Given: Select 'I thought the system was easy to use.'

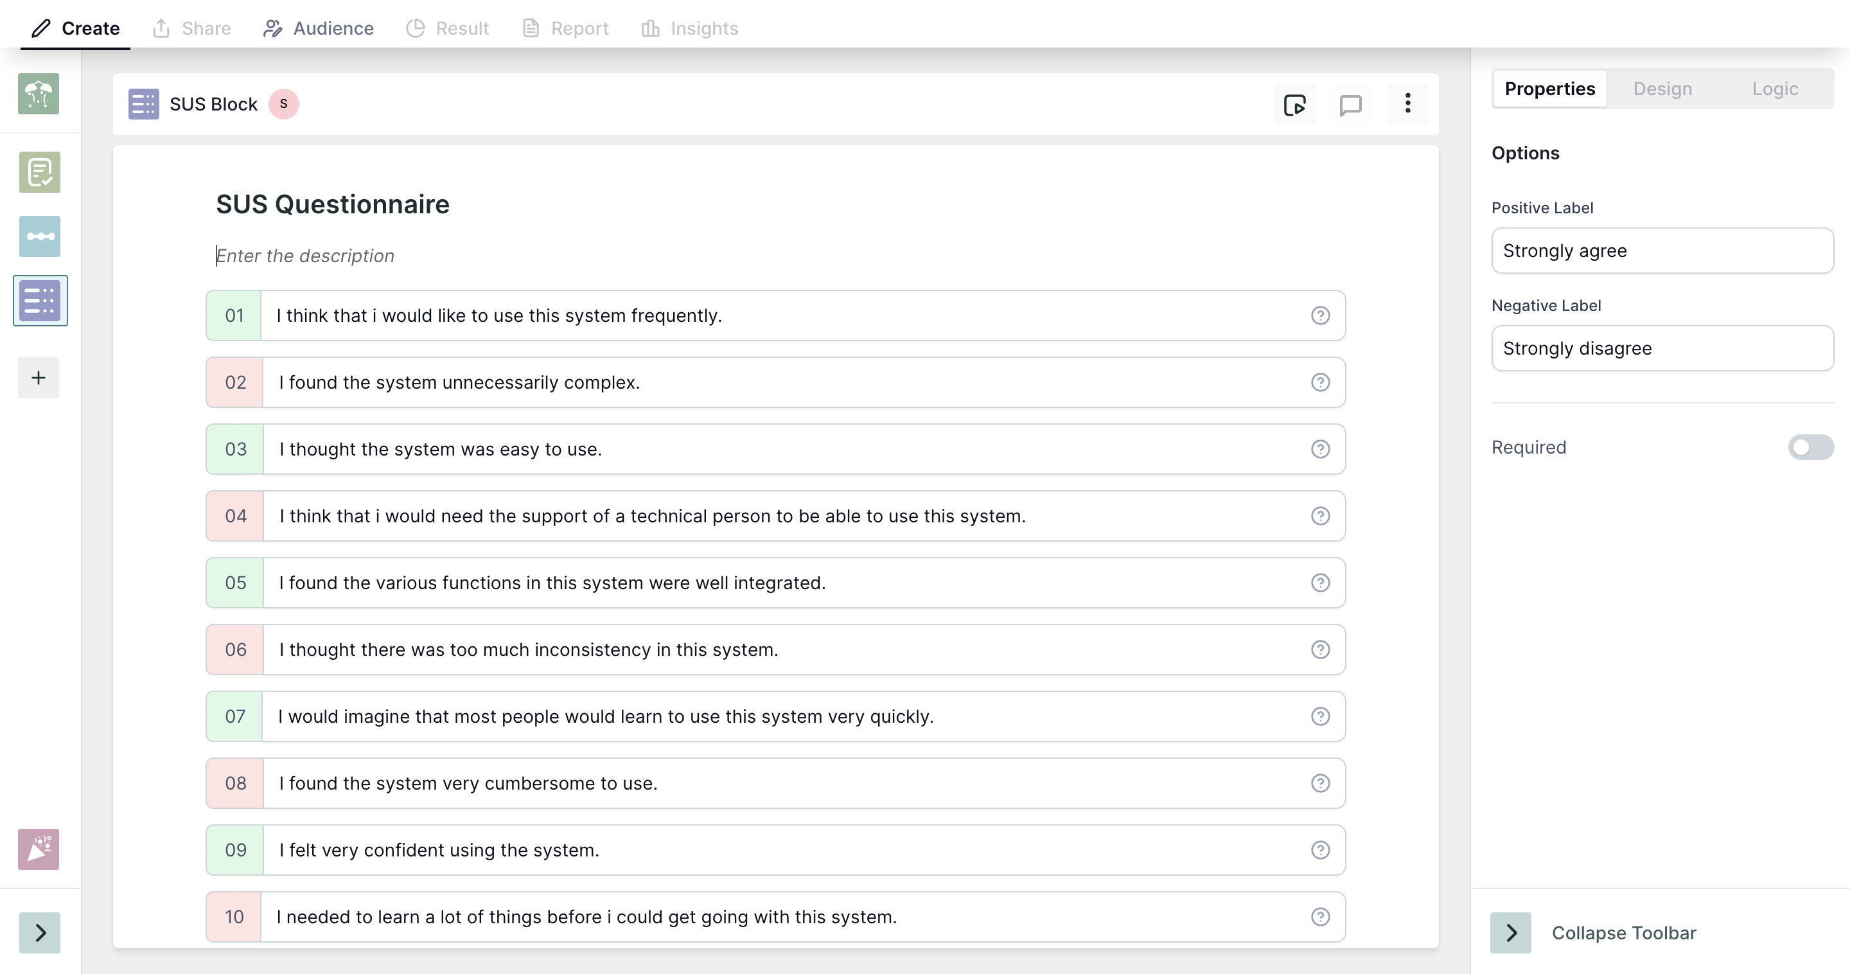Looking at the screenshot, I should [x=440, y=449].
